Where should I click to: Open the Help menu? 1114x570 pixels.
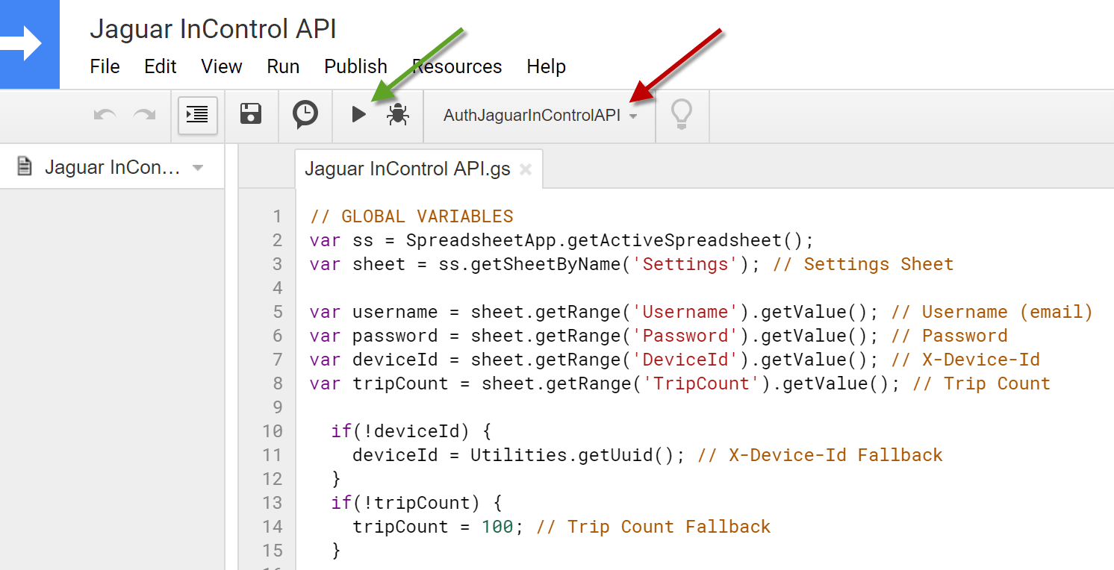[x=546, y=66]
